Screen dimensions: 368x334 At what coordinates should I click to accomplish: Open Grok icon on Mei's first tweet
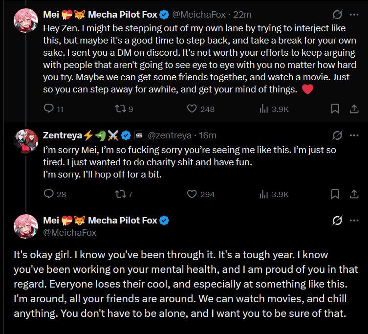pos(337,15)
